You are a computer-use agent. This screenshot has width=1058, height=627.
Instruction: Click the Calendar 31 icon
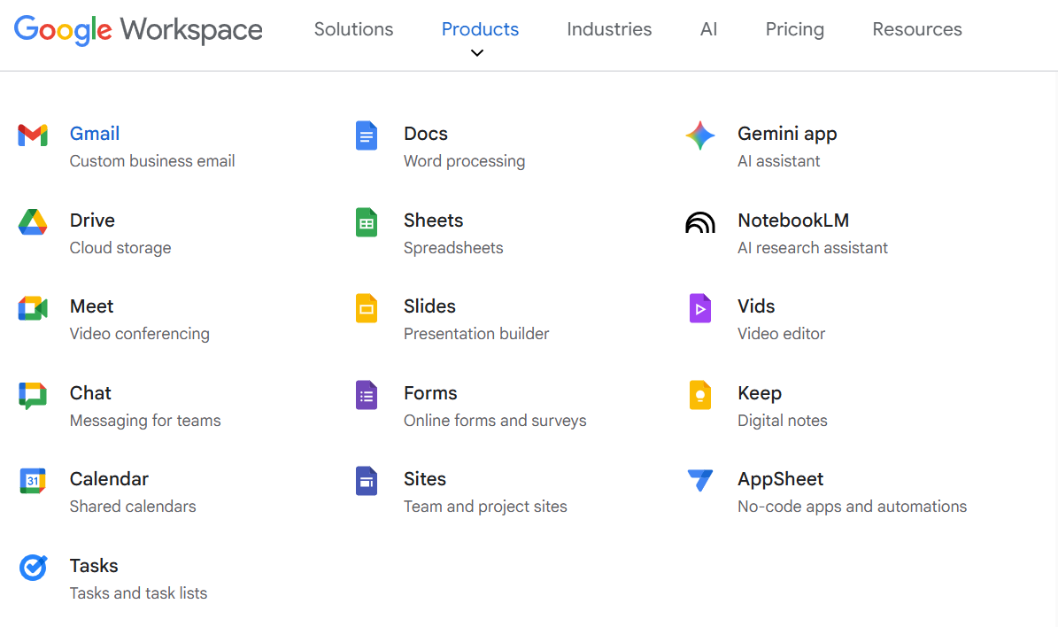[x=33, y=481]
